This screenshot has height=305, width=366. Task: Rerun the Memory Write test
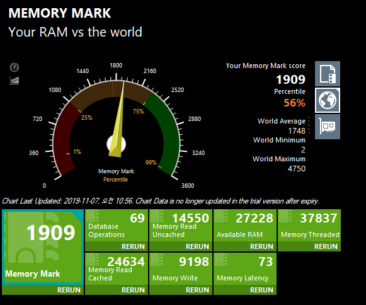coord(197,290)
